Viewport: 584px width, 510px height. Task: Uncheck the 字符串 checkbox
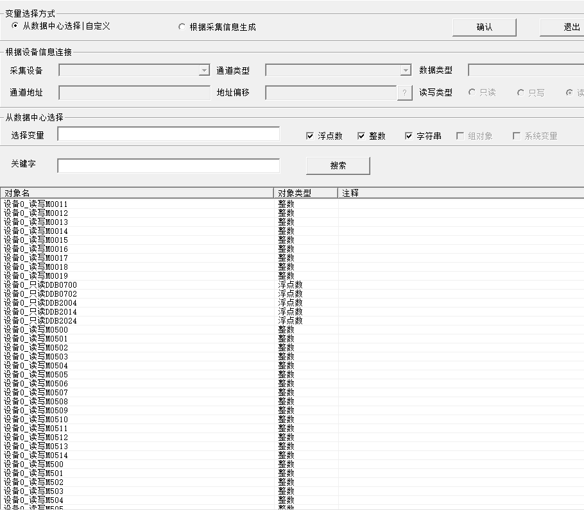[409, 136]
